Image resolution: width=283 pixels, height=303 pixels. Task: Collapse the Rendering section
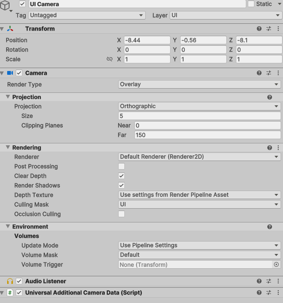8,147
